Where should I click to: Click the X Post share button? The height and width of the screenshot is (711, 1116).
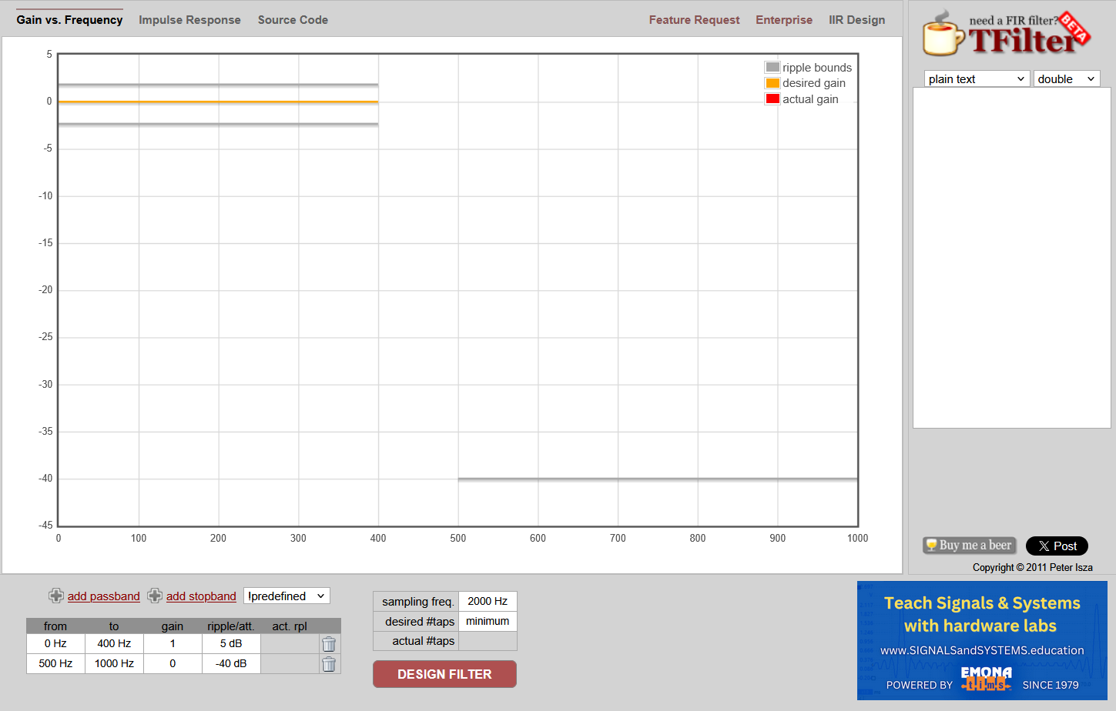coord(1057,546)
